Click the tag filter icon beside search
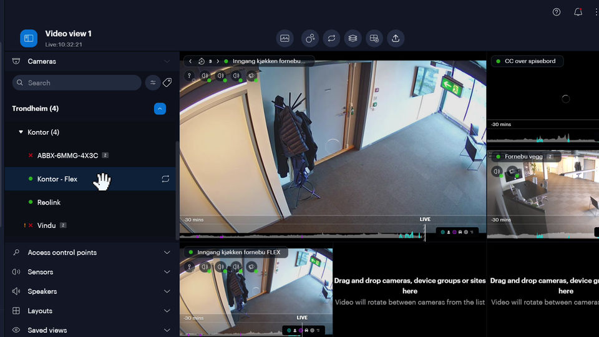599x337 pixels. click(167, 82)
